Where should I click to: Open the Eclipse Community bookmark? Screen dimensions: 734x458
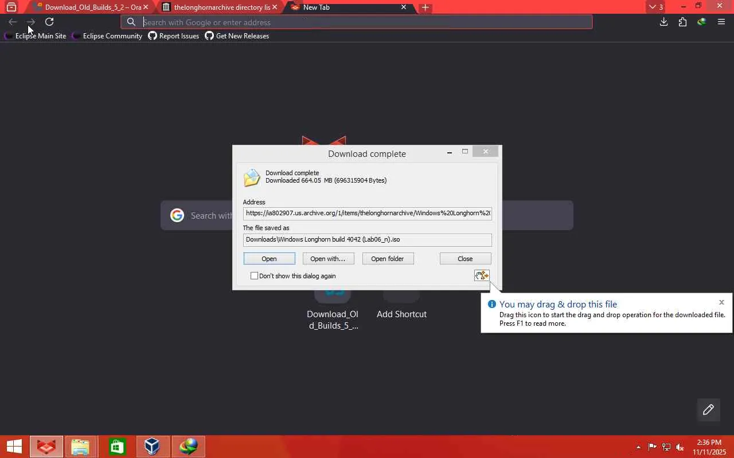pos(107,36)
